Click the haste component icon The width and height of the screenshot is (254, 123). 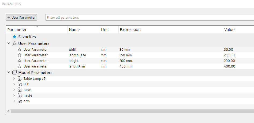pos(20,96)
